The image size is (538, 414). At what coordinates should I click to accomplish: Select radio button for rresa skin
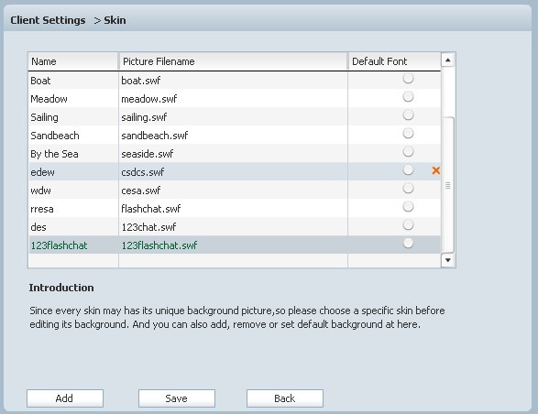[408, 206]
